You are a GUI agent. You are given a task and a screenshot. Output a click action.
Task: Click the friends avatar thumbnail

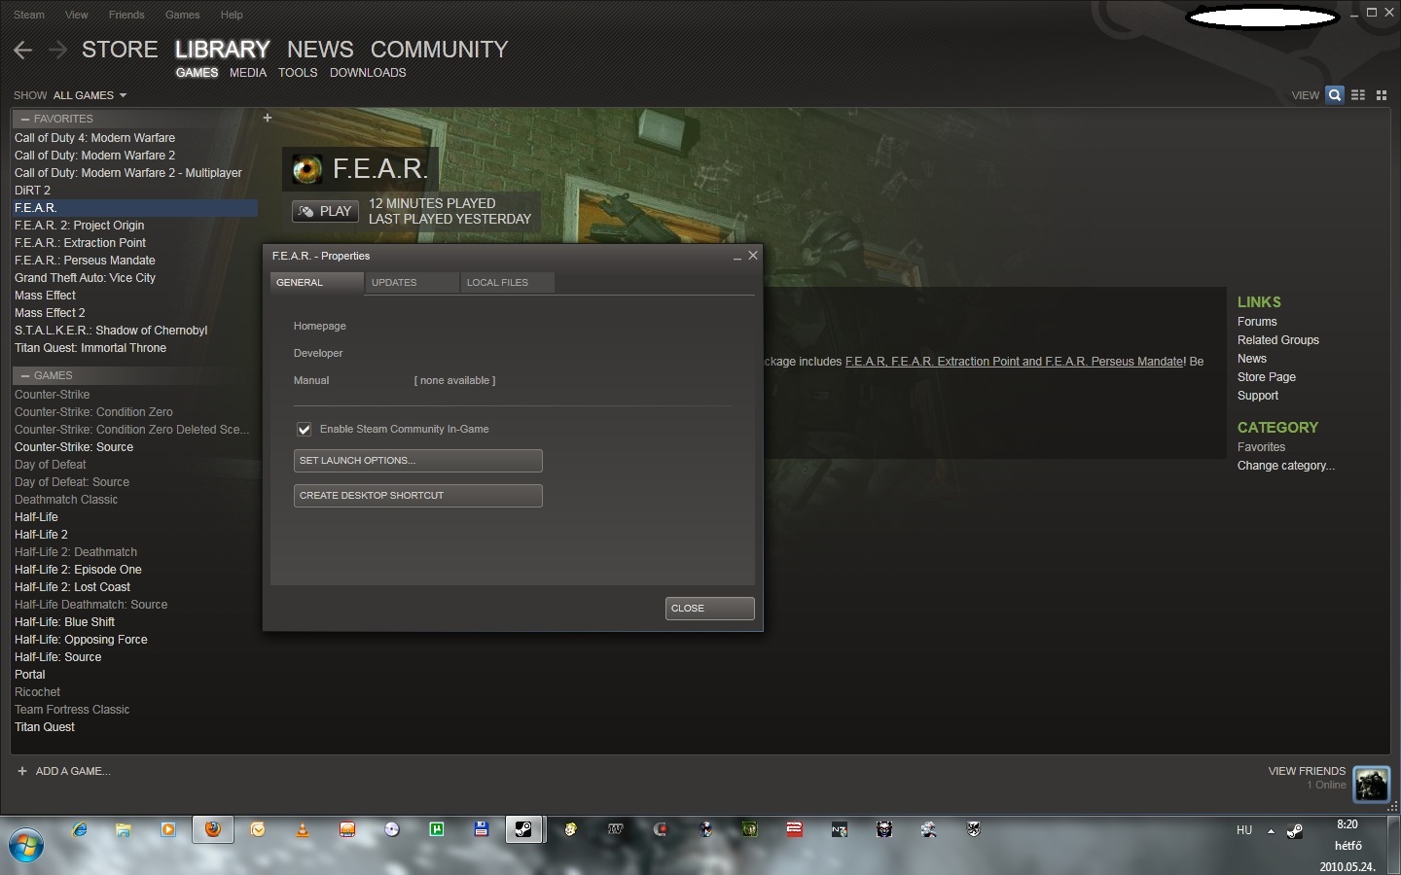1371,783
